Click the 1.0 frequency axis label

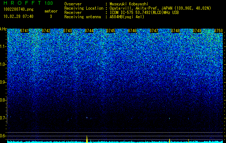(3, 64)
